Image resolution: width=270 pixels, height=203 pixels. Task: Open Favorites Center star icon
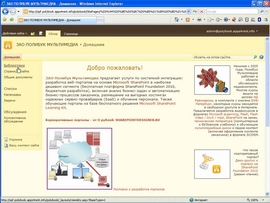(5, 19)
